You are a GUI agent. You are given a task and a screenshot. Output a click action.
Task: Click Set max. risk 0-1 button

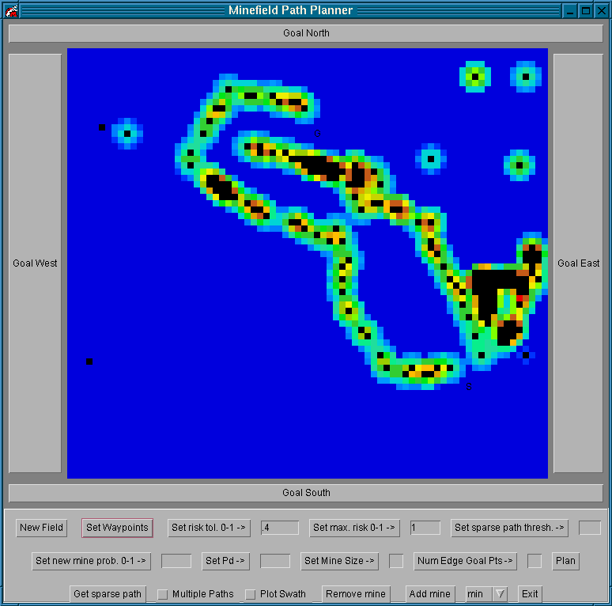(354, 528)
